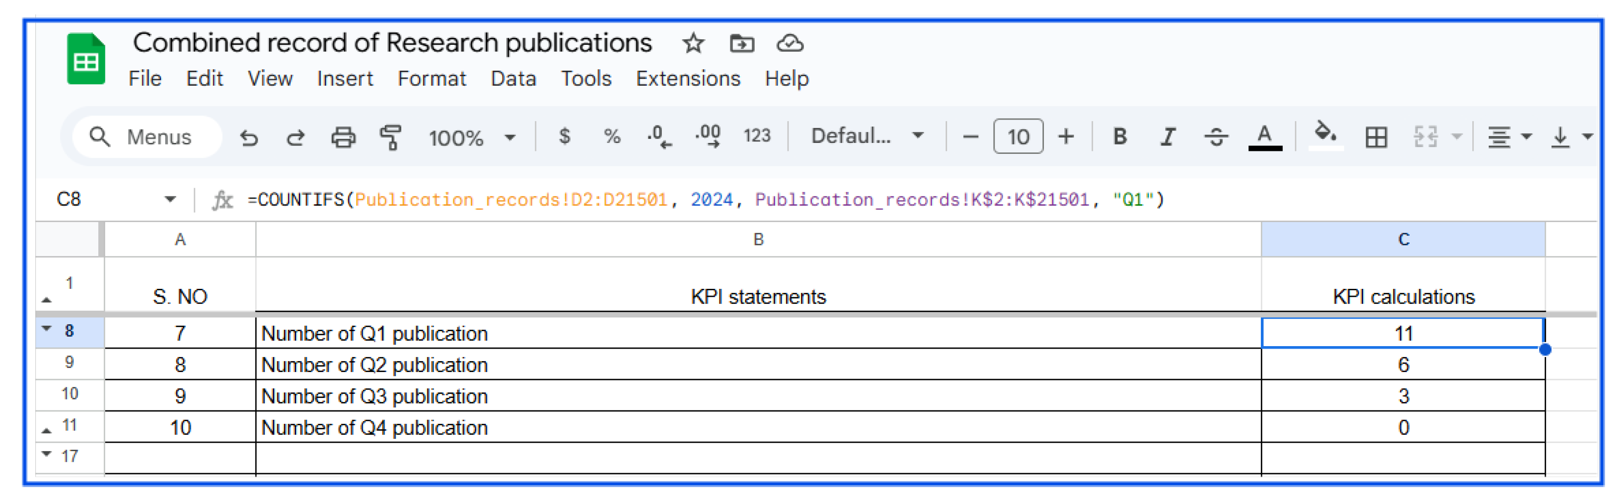Open the Data menu
The height and width of the screenshot is (503, 1620).
pyautogui.click(x=513, y=79)
